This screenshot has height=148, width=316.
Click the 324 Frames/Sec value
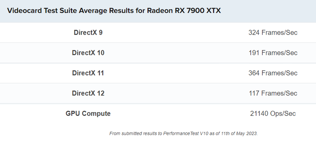pos(273,32)
